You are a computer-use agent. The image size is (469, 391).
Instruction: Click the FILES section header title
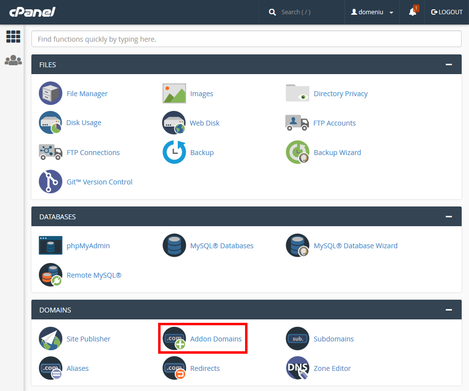click(x=48, y=65)
